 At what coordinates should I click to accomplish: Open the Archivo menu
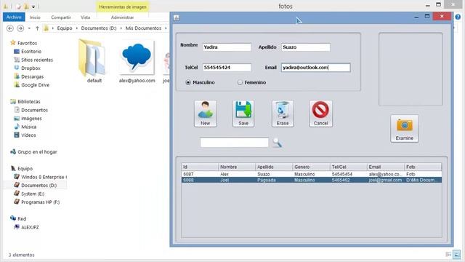pyautogui.click(x=14, y=17)
